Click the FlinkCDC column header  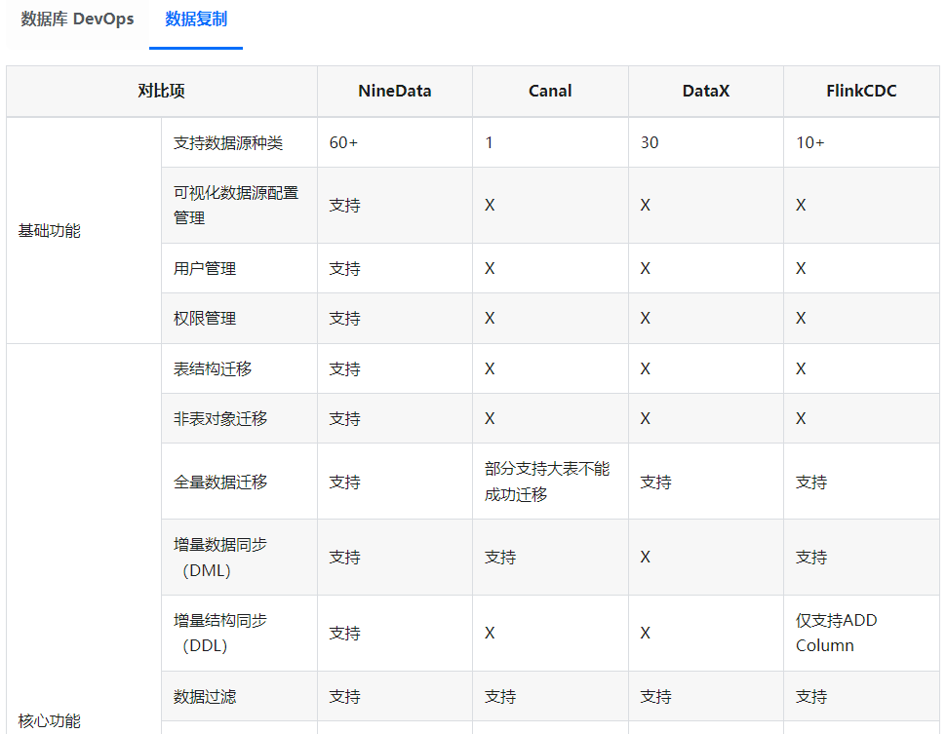[861, 92]
